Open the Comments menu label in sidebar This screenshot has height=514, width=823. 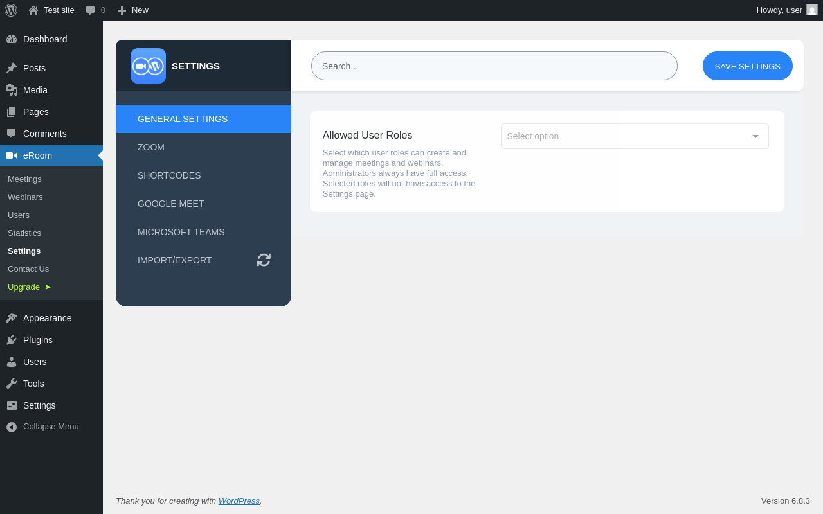(45, 134)
